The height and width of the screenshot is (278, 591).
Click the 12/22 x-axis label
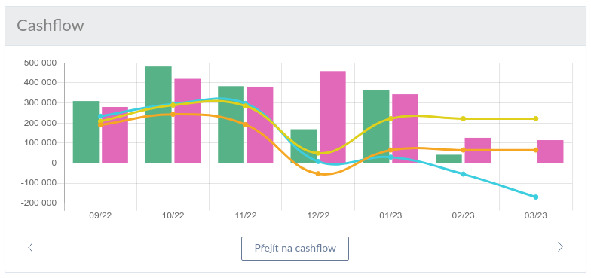point(318,215)
